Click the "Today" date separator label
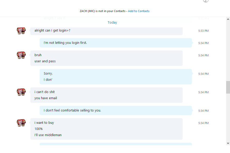 (112, 23)
